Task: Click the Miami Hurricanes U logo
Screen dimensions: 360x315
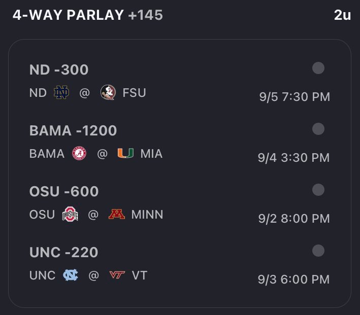Action: (x=125, y=153)
